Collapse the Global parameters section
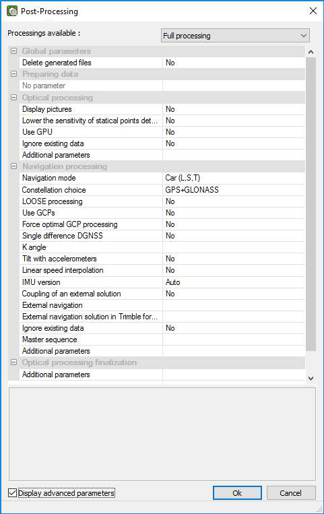 pyautogui.click(x=13, y=51)
